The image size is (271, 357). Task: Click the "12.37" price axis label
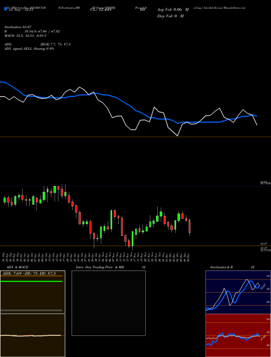(x=264, y=244)
